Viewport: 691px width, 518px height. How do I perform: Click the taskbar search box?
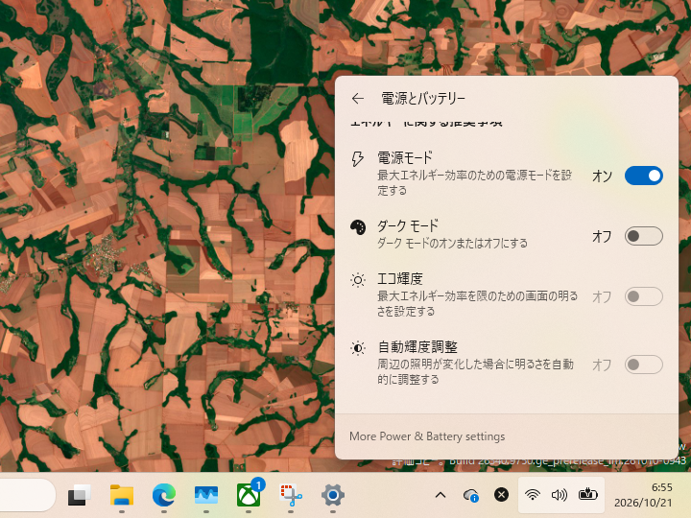click(x=27, y=495)
